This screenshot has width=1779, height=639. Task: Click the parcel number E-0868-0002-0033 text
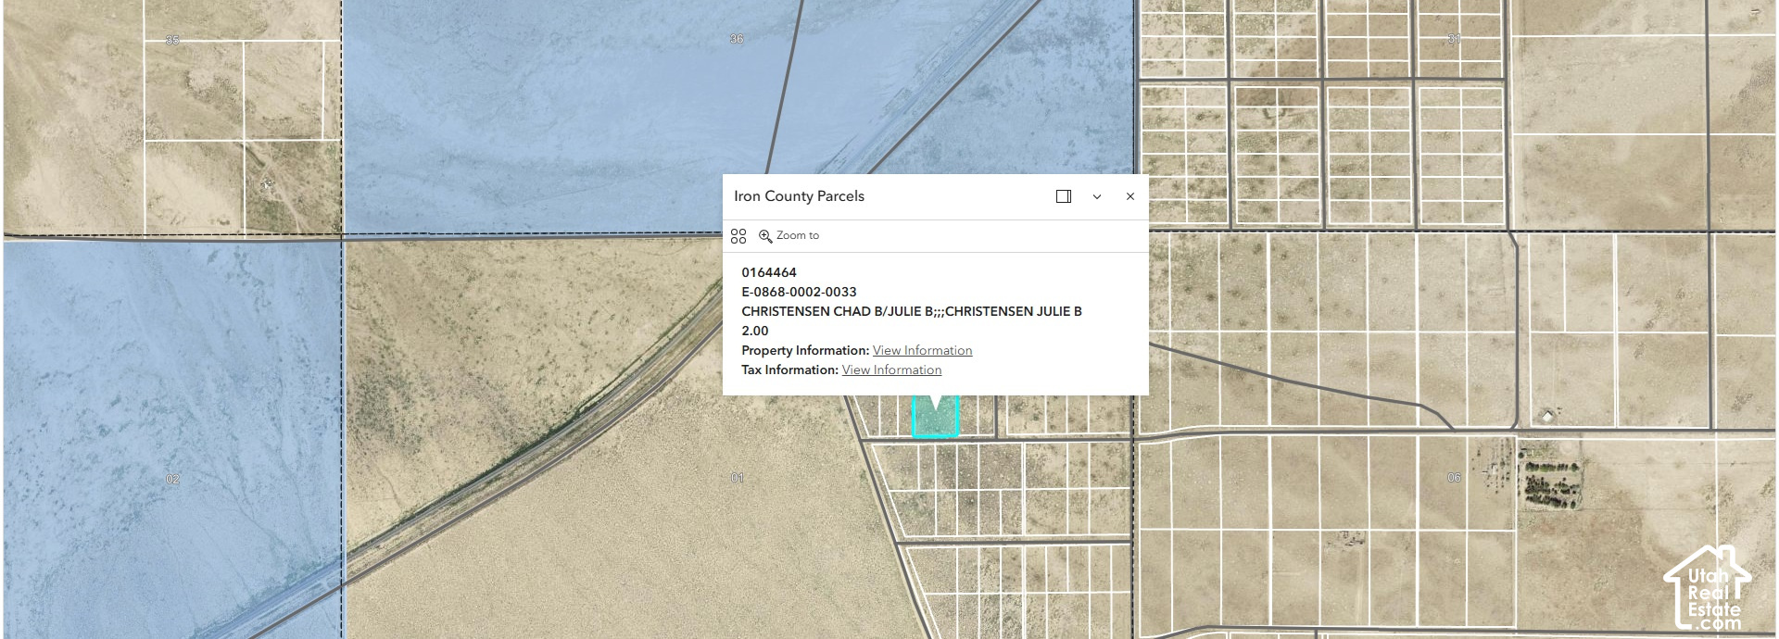[799, 292]
